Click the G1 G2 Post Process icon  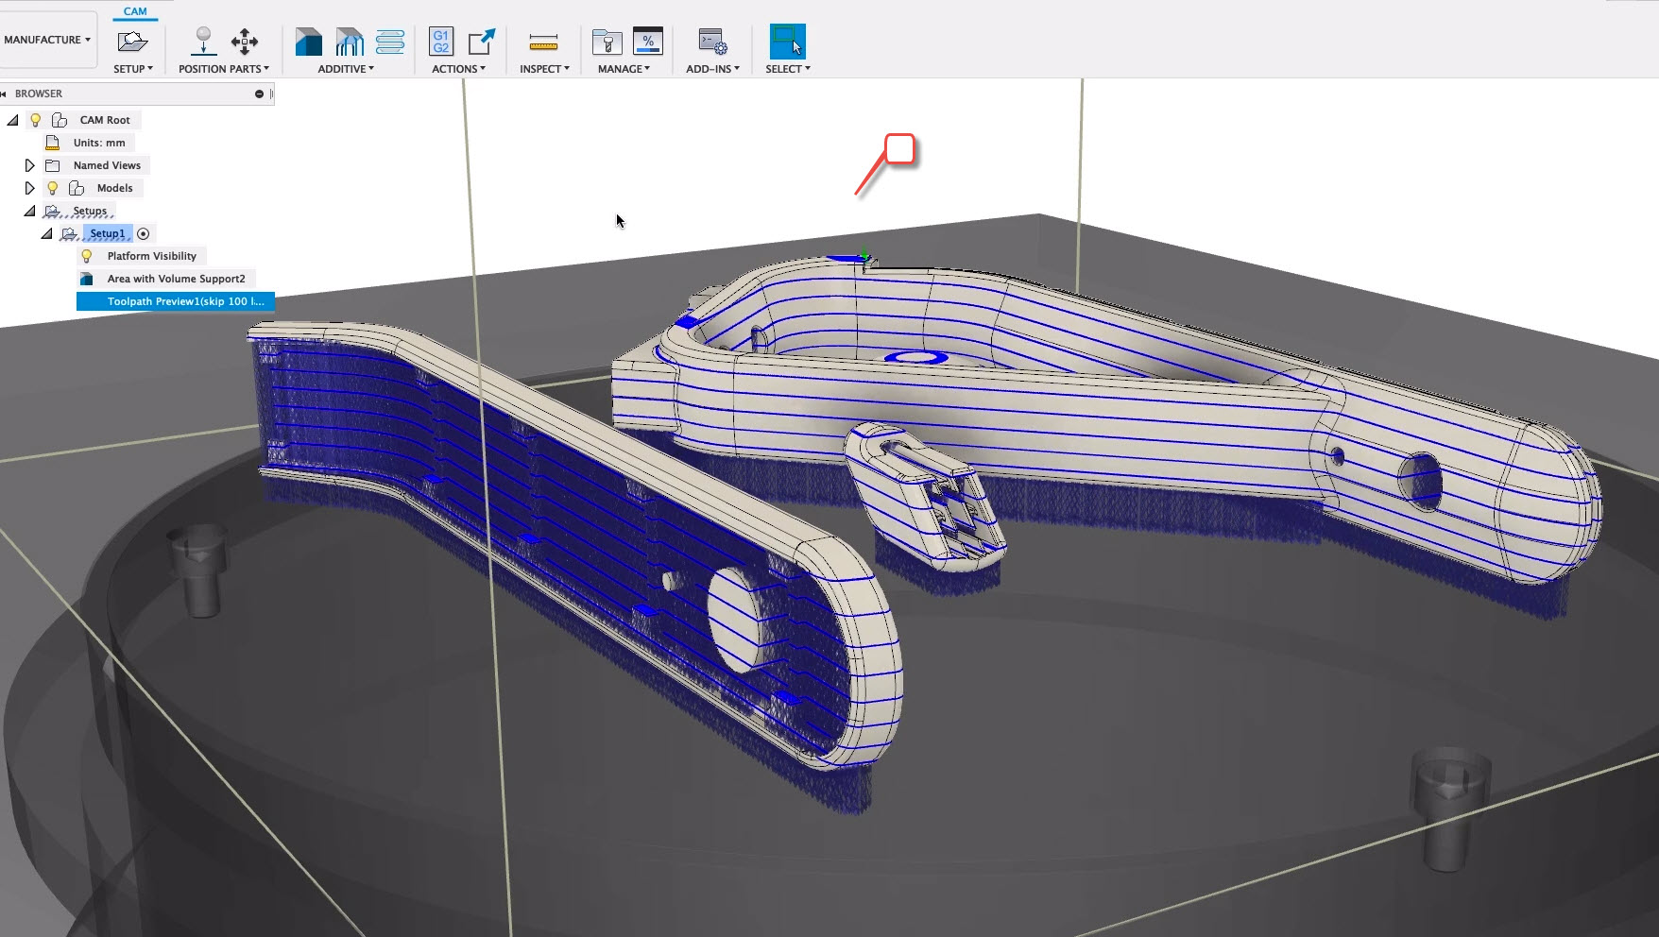click(441, 42)
